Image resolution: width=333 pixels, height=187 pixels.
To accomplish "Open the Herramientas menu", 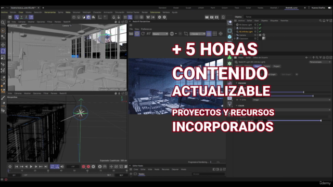I will (50, 12).
